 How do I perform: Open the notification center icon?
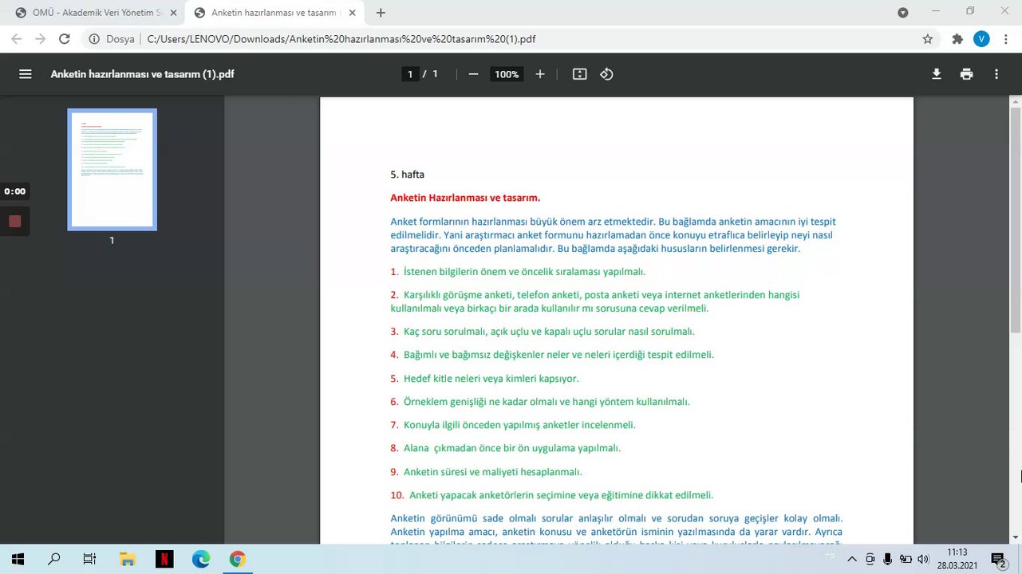tap(998, 559)
